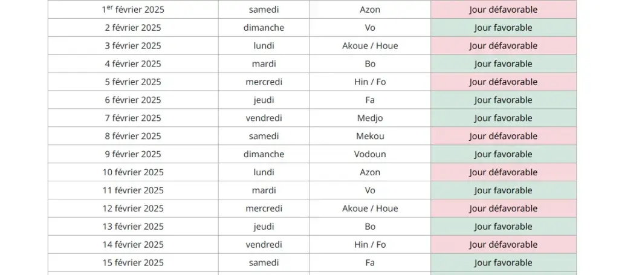Select the 'mercredi' cell for 12 février
Viewport: 619px width, 275px height.
pyautogui.click(x=264, y=209)
